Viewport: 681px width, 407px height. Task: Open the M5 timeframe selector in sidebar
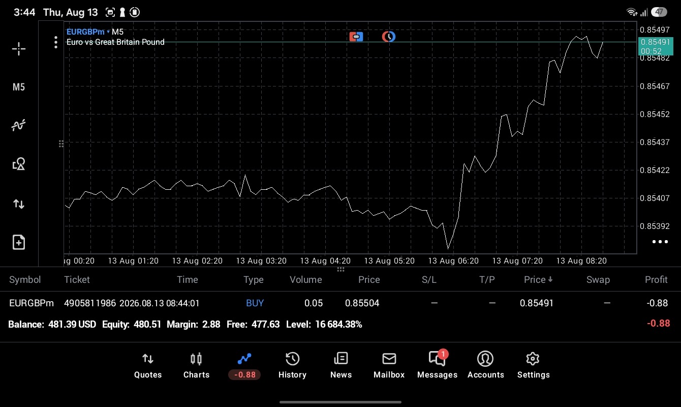[19, 87]
